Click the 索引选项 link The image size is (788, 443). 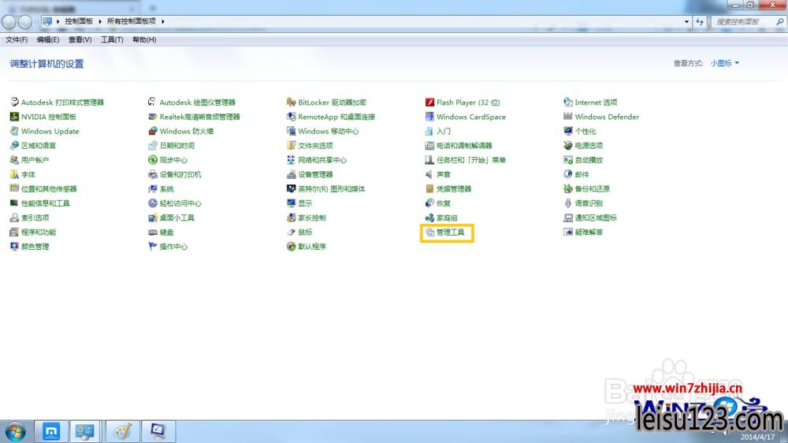tap(35, 218)
